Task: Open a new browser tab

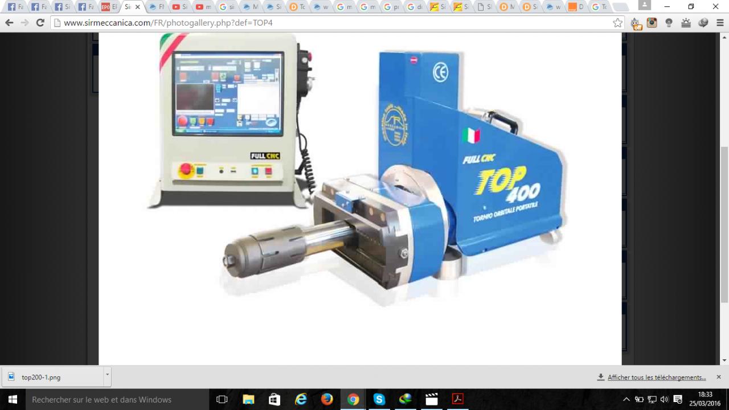Action: pyautogui.click(x=621, y=7)
